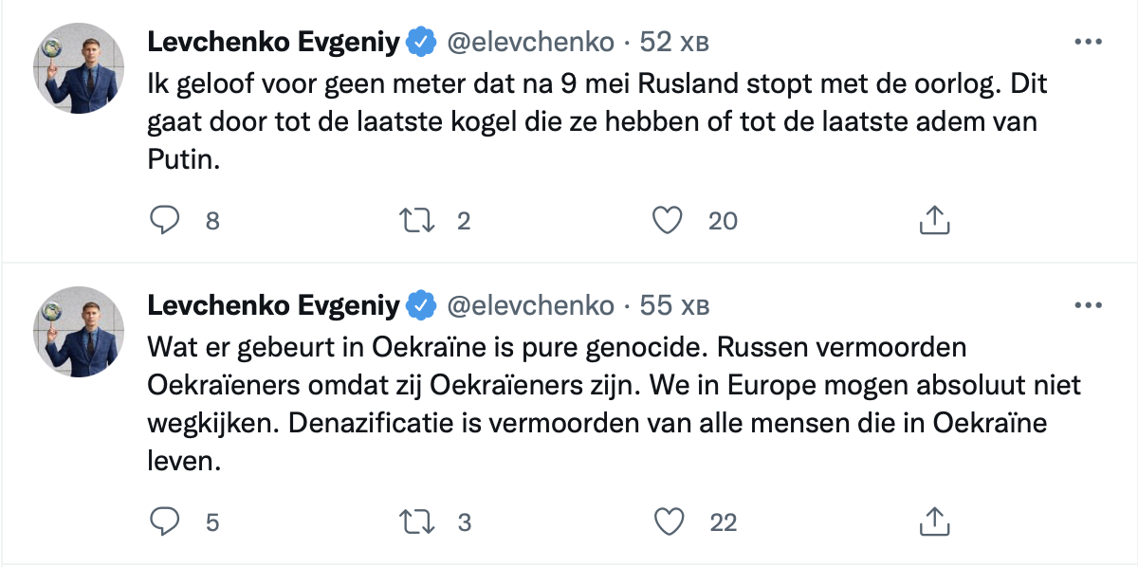Open profile picture on the second tweet
The height and width of the screenshot is (567, 1138).
pyautogui.click(x=80, y=332)
